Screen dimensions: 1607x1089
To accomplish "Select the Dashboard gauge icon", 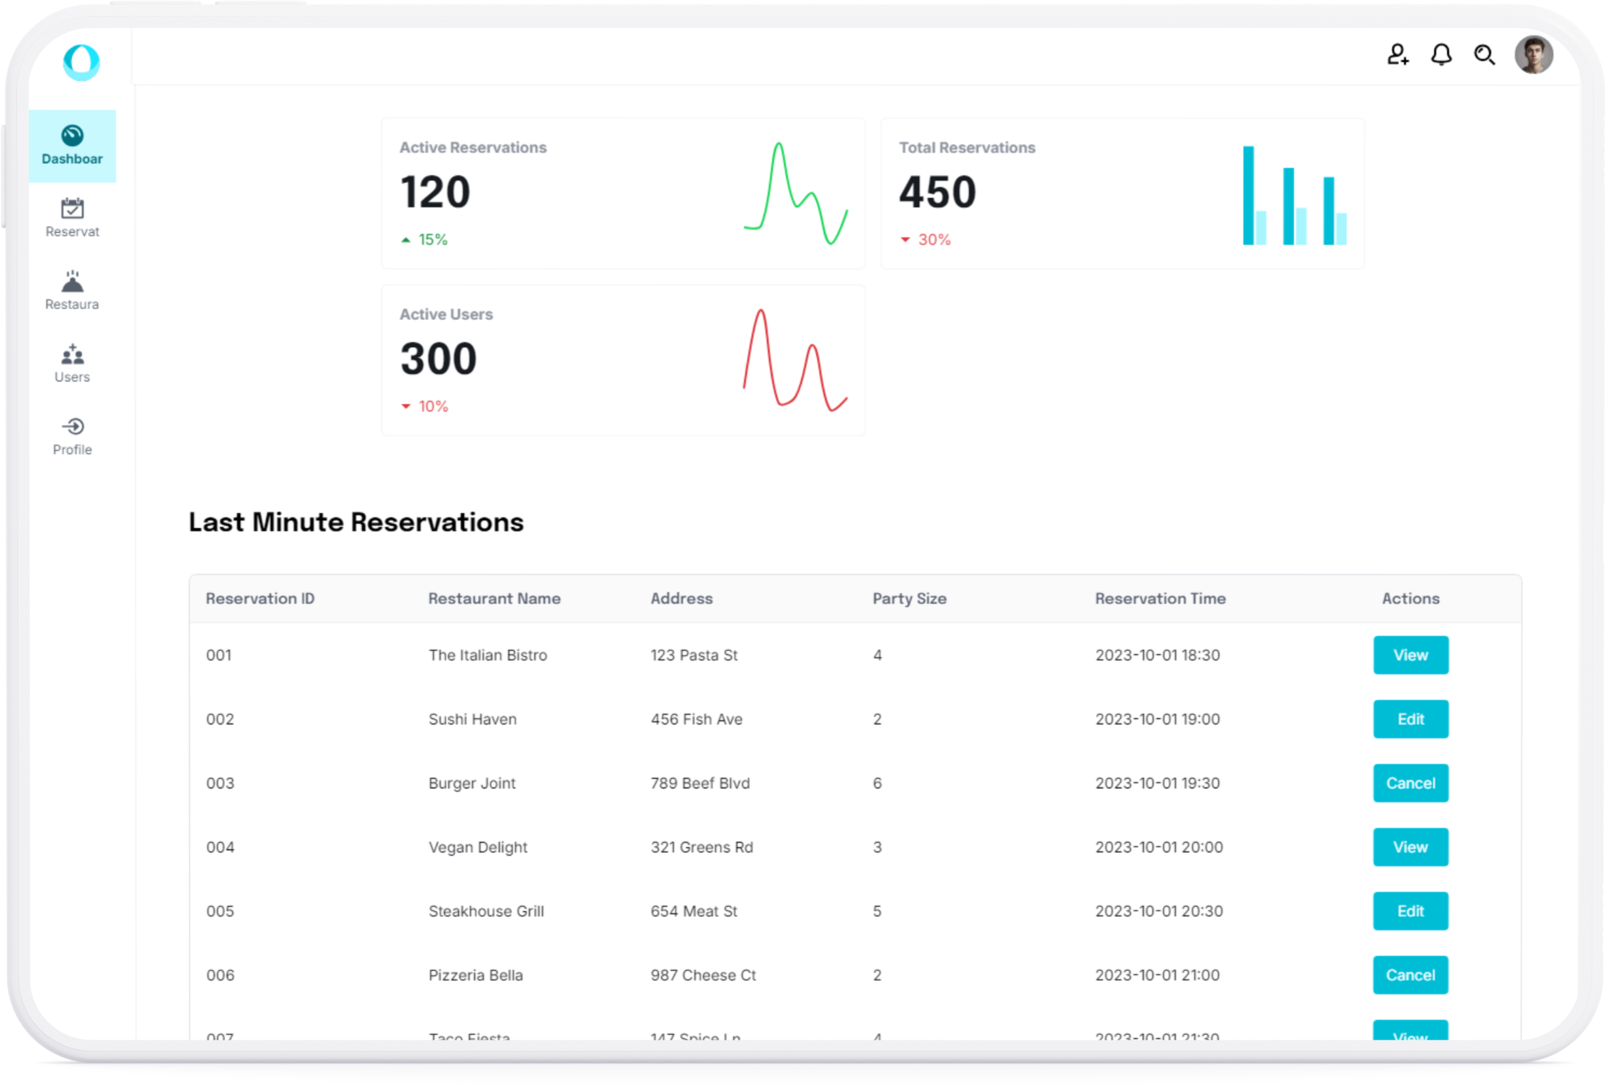I will click(x=72, y=135).
